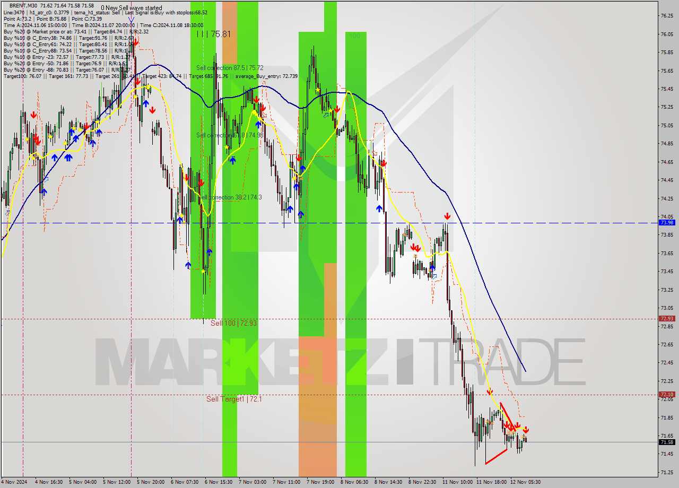This screenshot has height=488, width=679.
Task: Click the '7 Nov 19:00' time axis label
Action: (319, 482)
